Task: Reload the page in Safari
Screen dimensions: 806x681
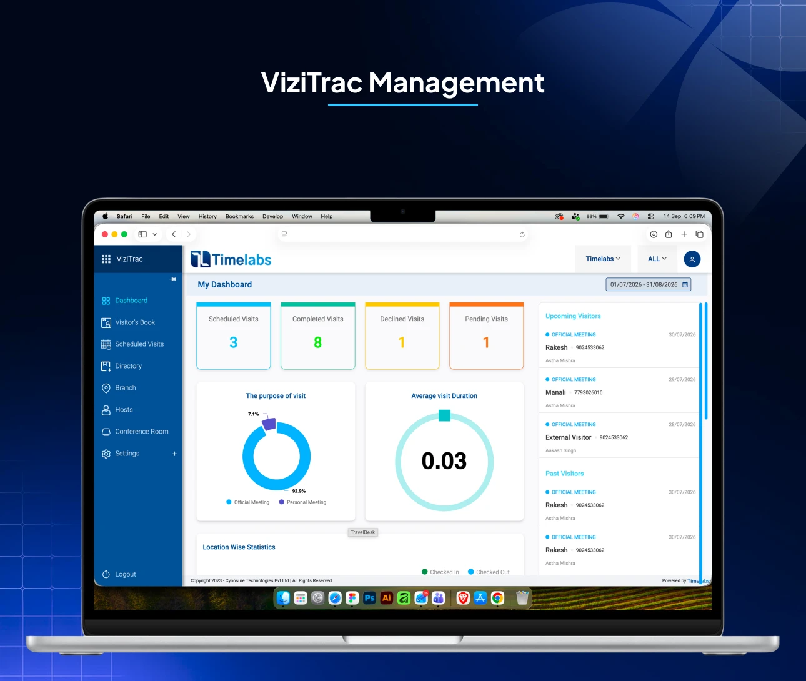Action: click(522, 235)
